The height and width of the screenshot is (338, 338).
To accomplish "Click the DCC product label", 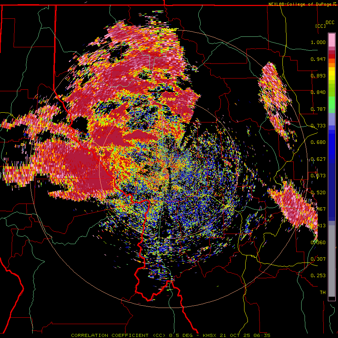I will [x=330, y=23].
